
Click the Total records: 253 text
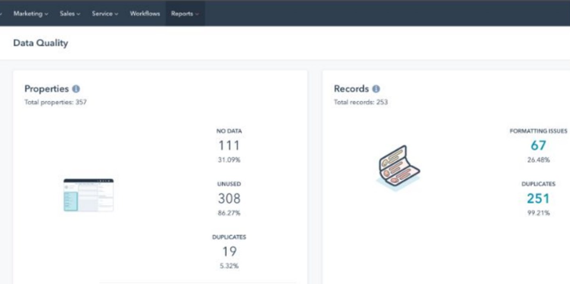[361, 102]
